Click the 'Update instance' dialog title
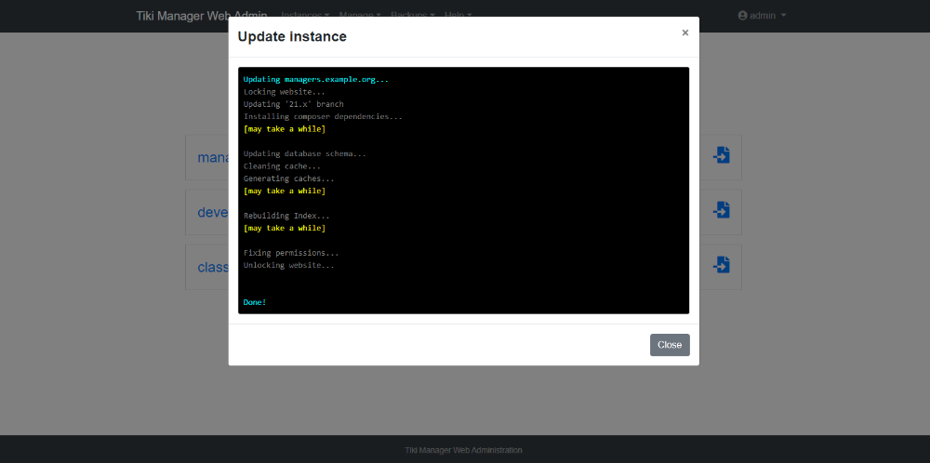 292,37
